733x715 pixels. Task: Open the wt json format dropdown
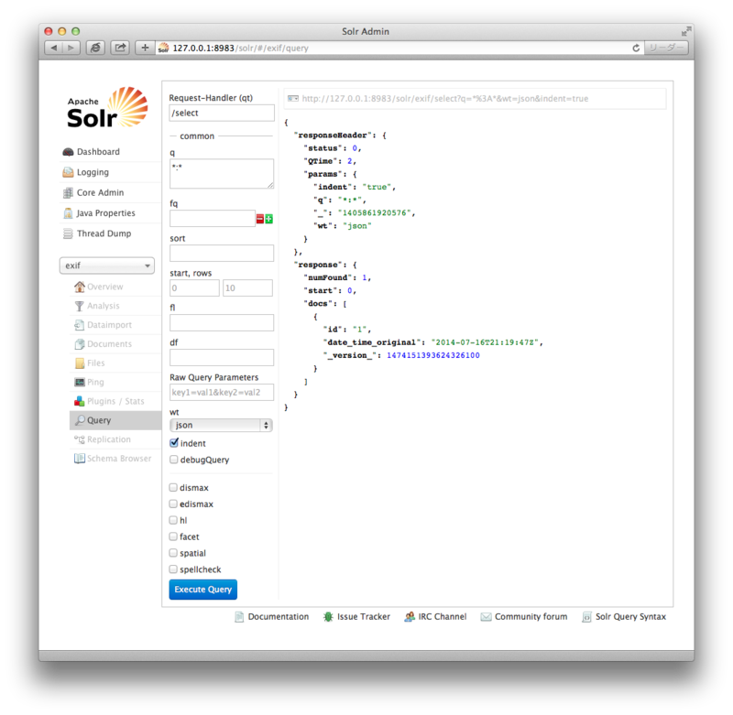(x=221, y=426)
